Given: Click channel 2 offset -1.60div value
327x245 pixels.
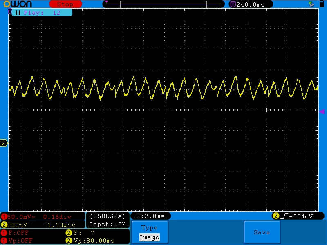Looking at the screenshot, I should 59,225.
